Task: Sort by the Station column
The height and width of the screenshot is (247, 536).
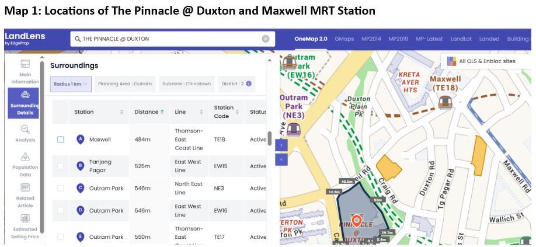Action: pos(99,112)
